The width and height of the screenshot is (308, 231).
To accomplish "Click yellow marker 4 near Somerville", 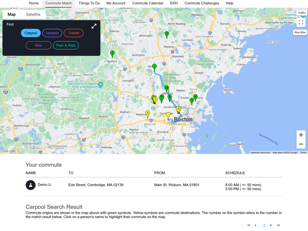I will click(x=178, y=109).
